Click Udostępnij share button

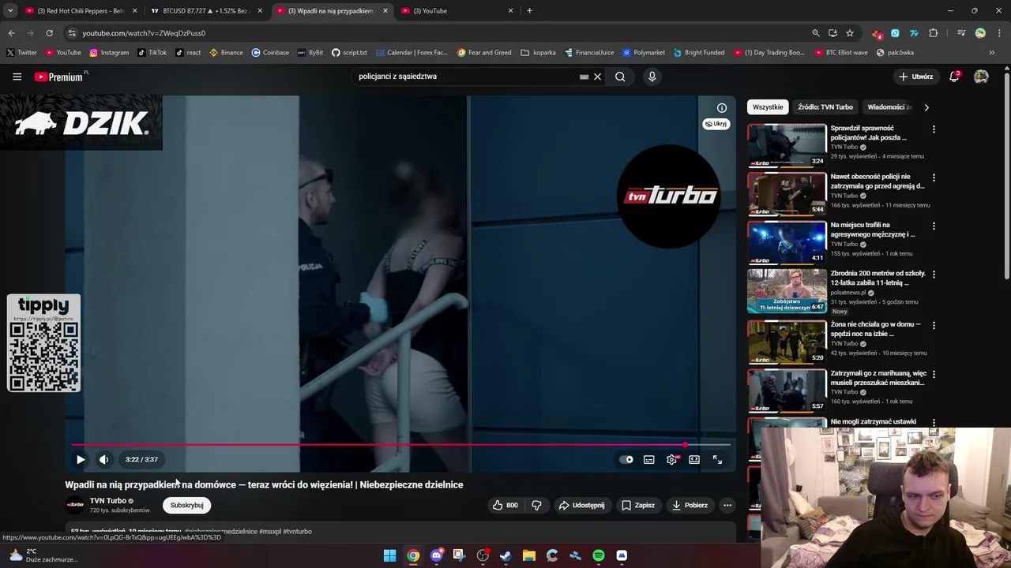click(581, 505)
